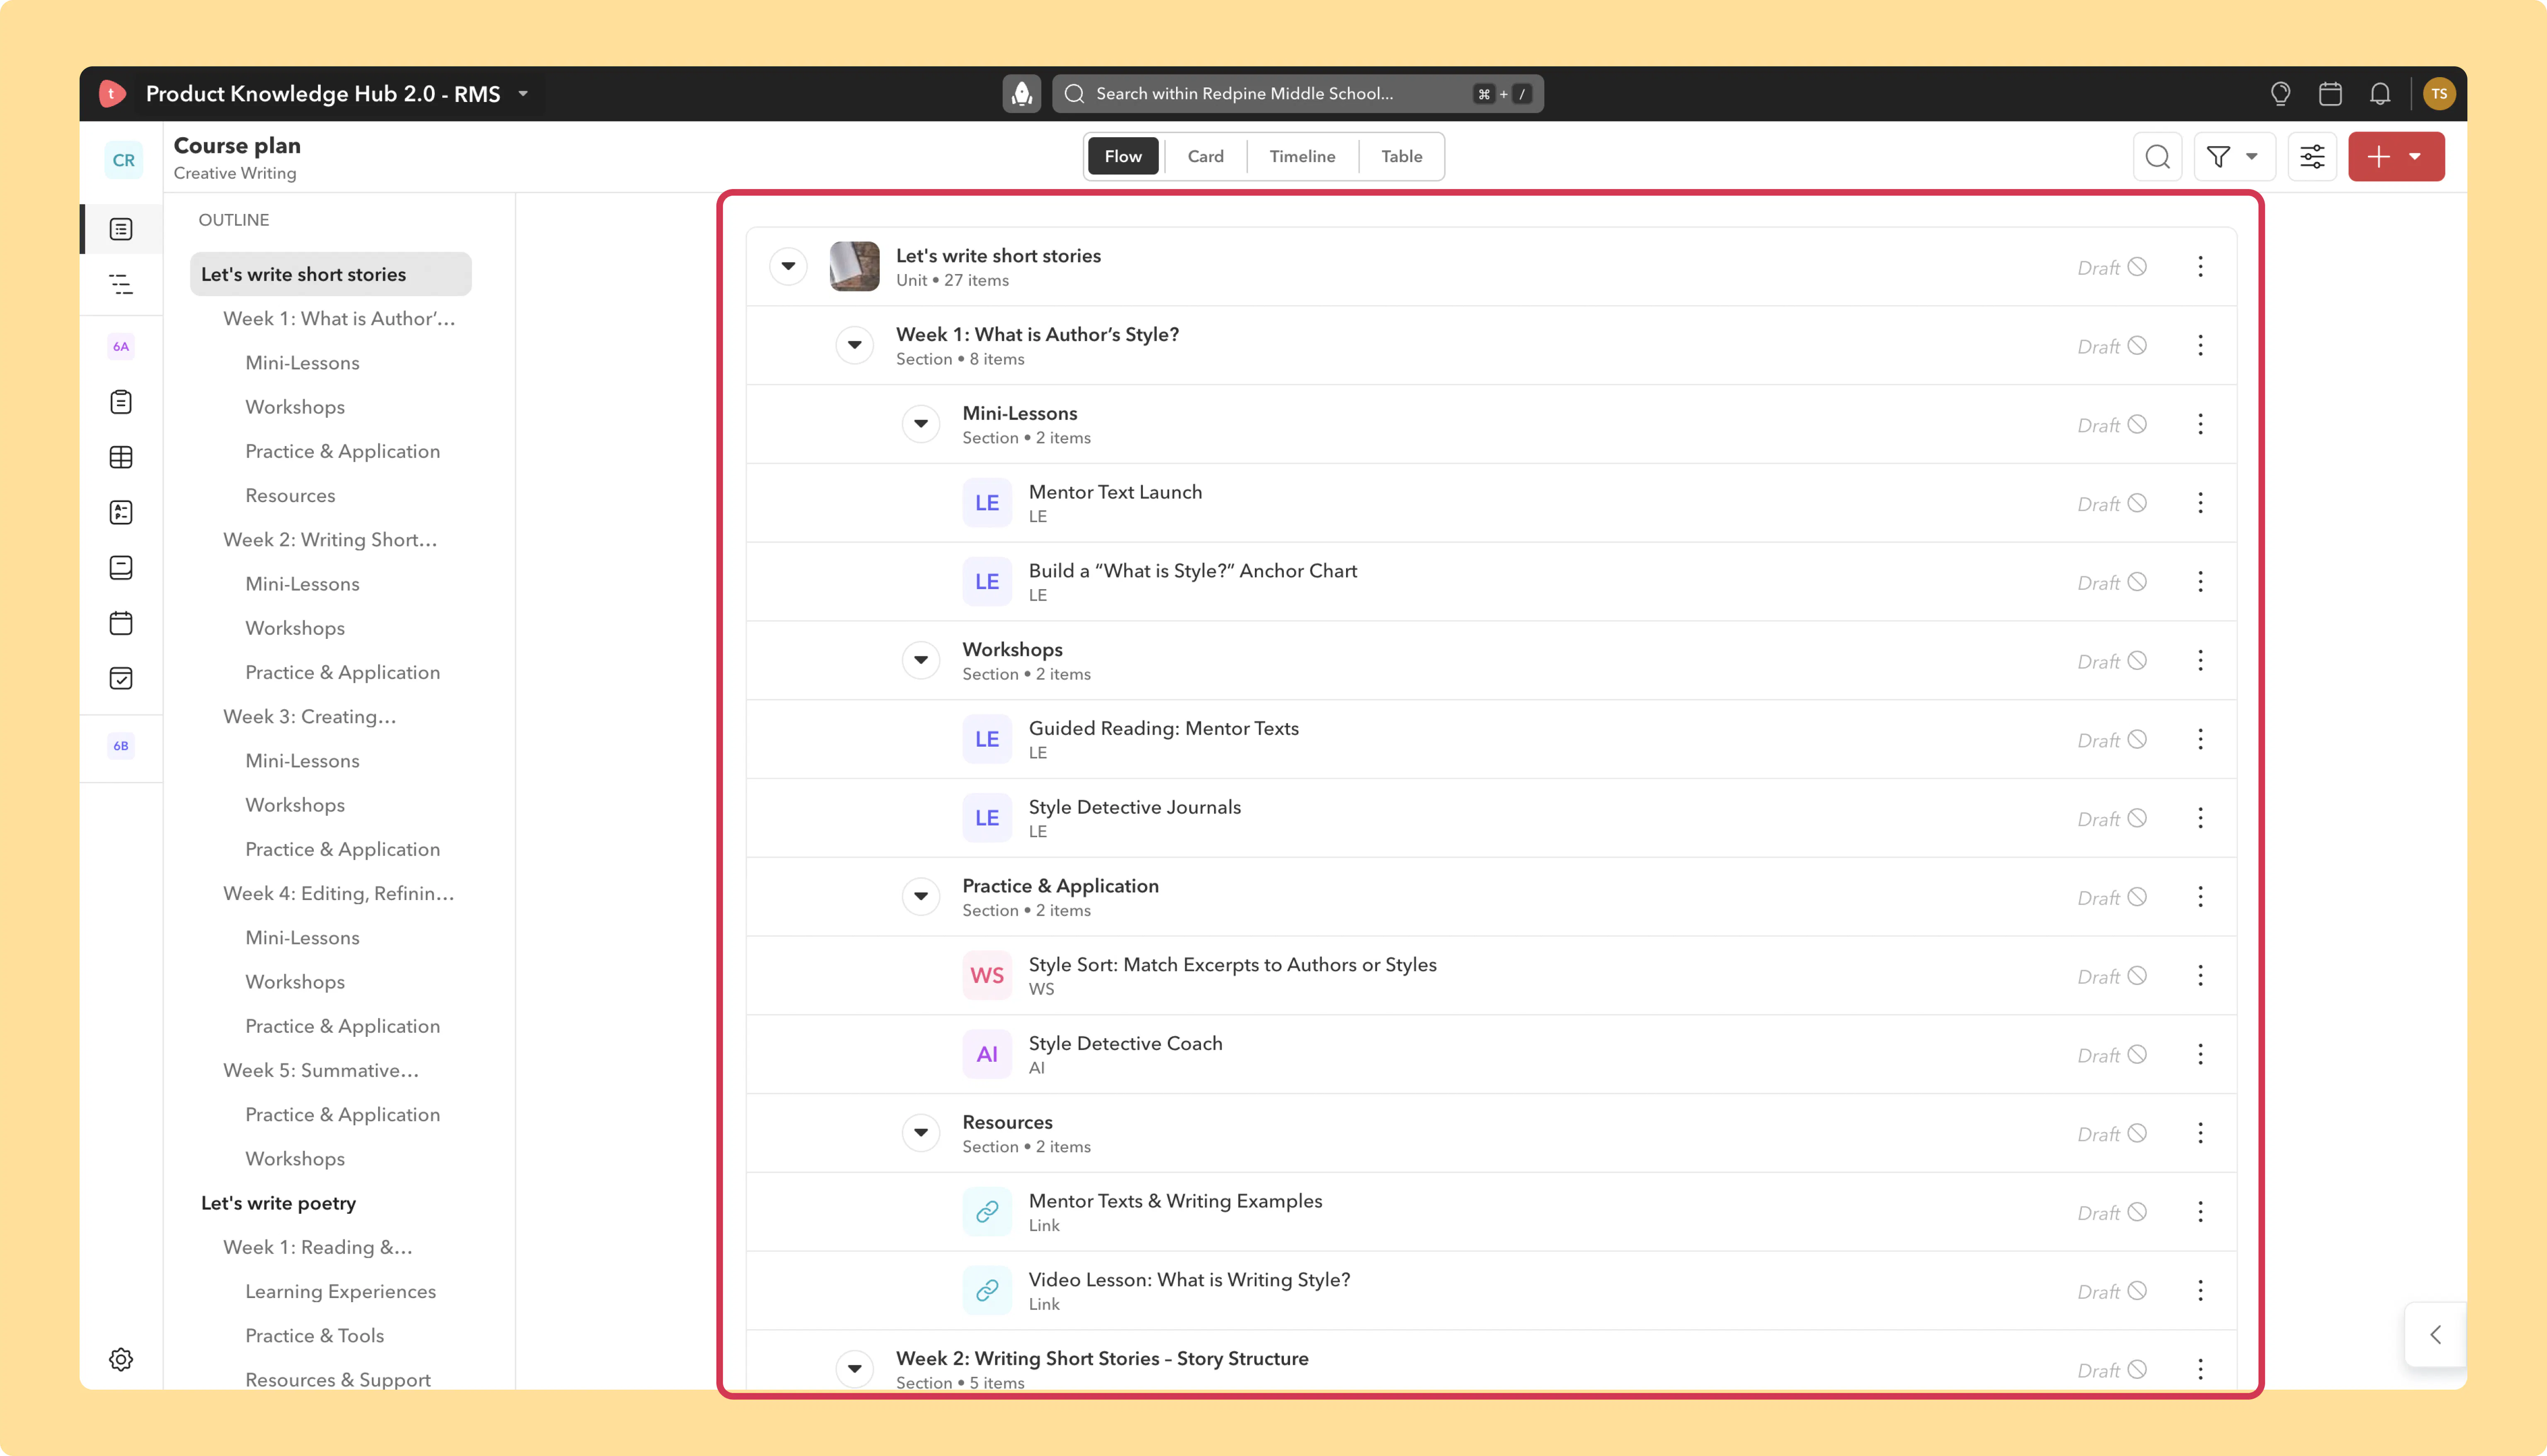
Task: Open the table grid icon in sidebar
Action: pos(121,457)
